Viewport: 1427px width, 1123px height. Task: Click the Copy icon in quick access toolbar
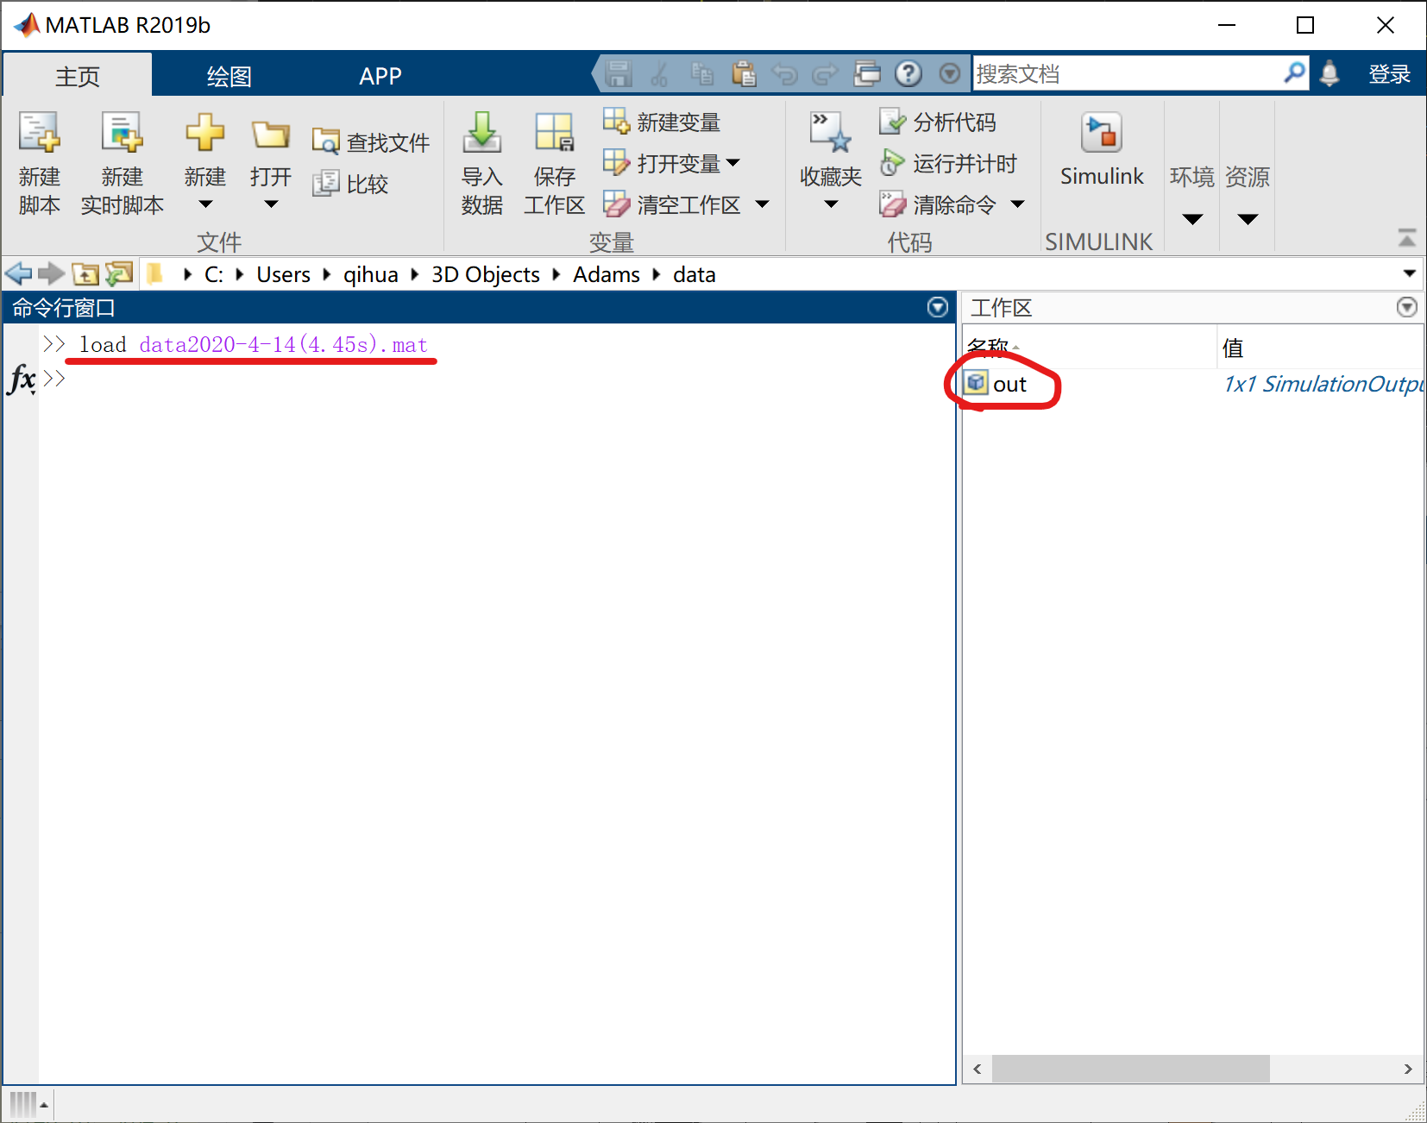[702, 74]
